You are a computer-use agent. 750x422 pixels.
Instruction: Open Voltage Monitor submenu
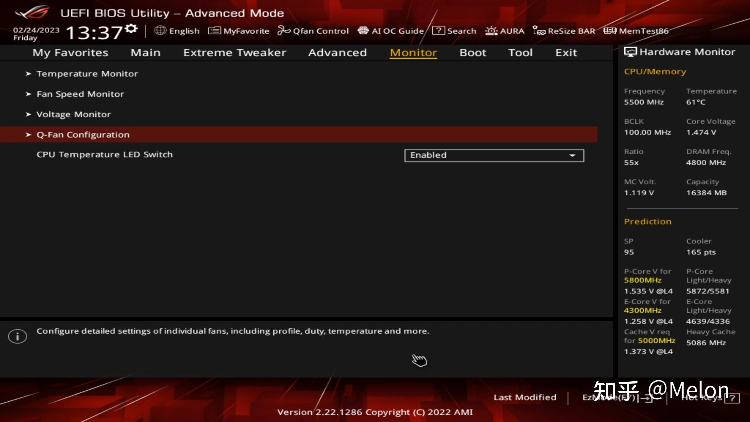pyautogui.click(x=73, y=114)
